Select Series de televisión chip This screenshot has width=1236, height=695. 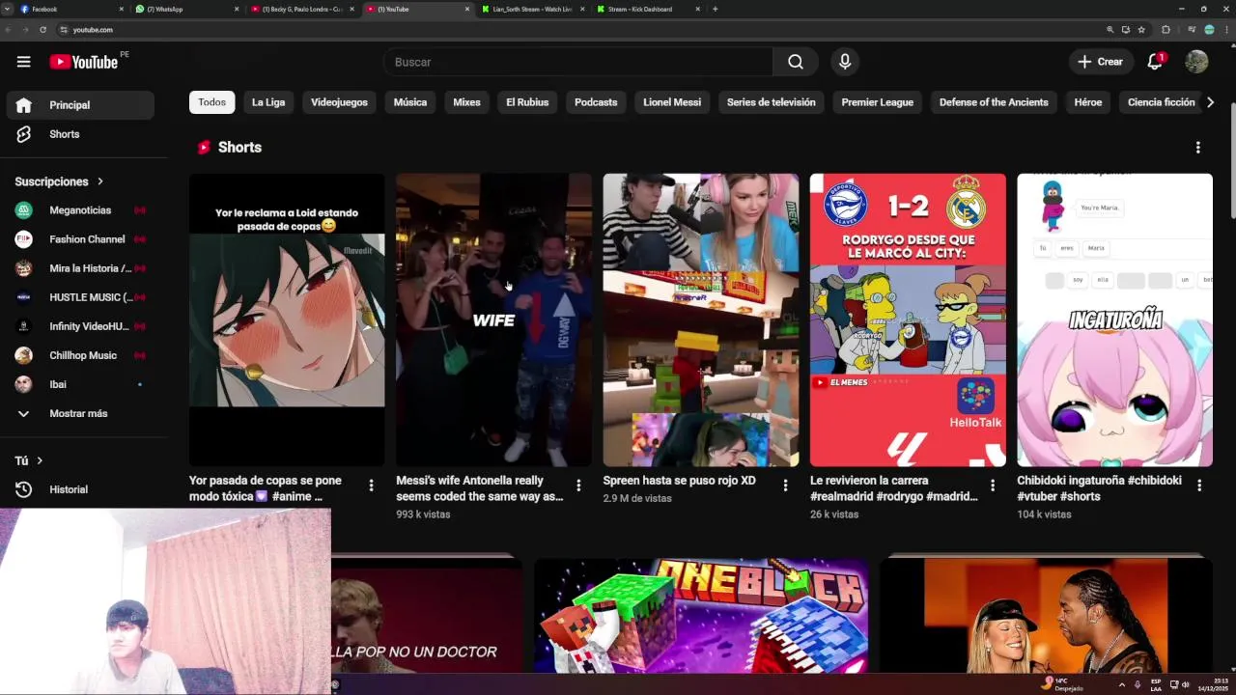pos(772,102)
